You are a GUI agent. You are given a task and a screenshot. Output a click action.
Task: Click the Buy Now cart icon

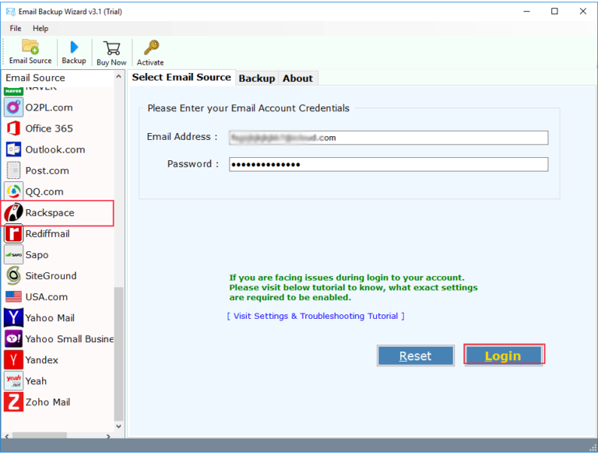[x=112, y=48]
